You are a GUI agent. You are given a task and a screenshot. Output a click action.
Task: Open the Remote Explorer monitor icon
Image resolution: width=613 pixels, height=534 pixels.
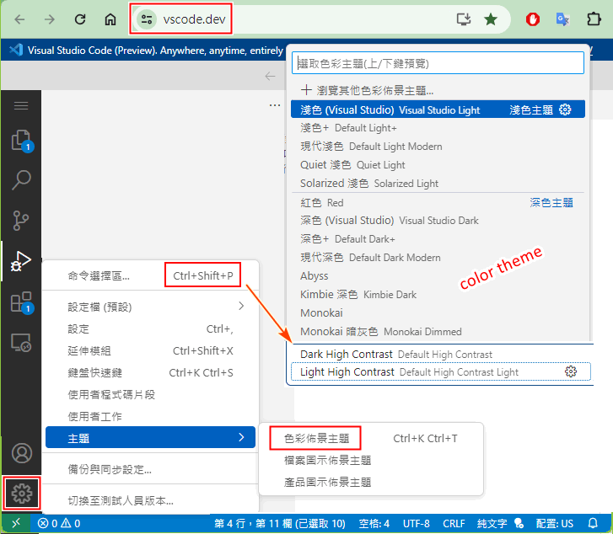[x=21, y=343]
